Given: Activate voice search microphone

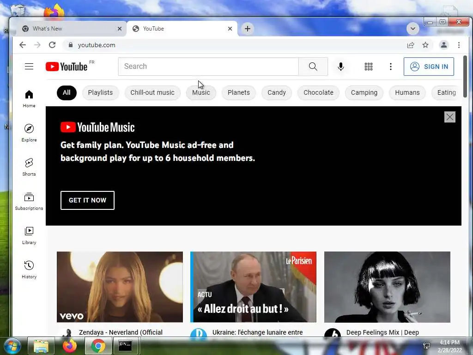Looking at the screenshot, I should 341,67.
